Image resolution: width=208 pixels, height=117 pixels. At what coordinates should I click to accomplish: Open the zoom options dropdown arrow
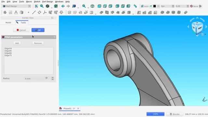point(88,7)
